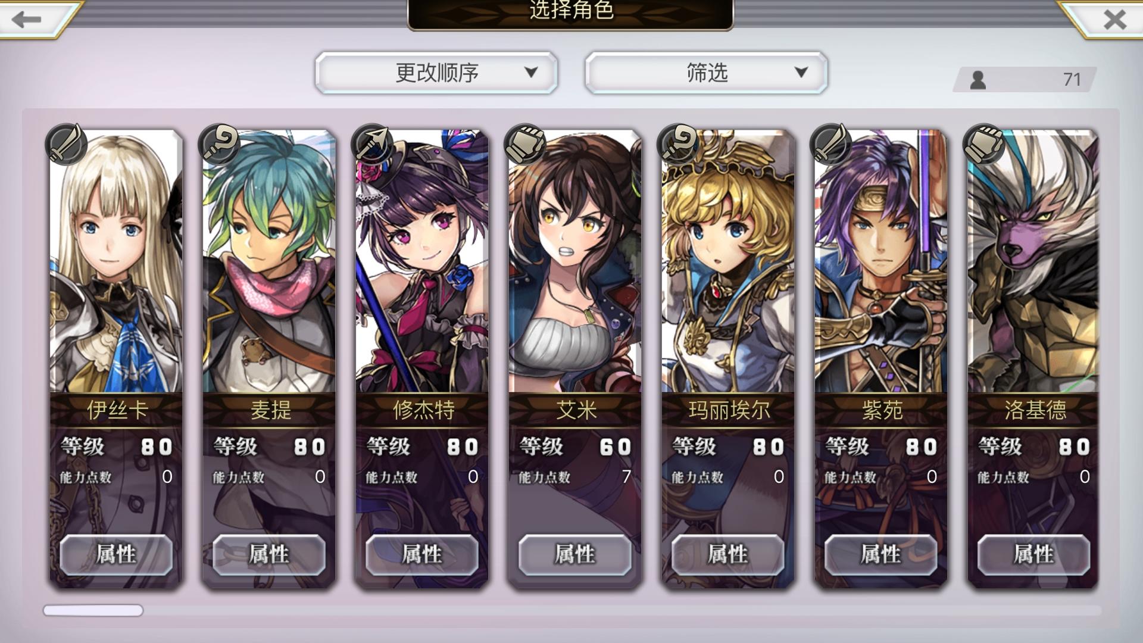This screenshot has width=1143, height=643.
Task: Select the 麦提 character portrait
Action: [x=269, y=262]
